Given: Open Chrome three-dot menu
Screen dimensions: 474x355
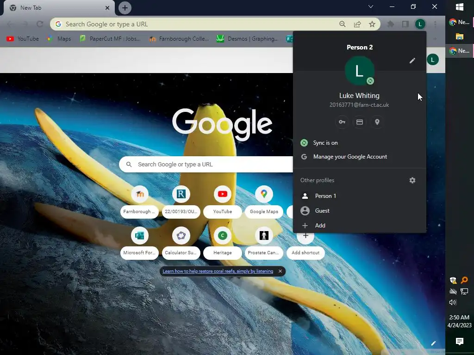Looking at the screenshot, I should pos(435,24).
